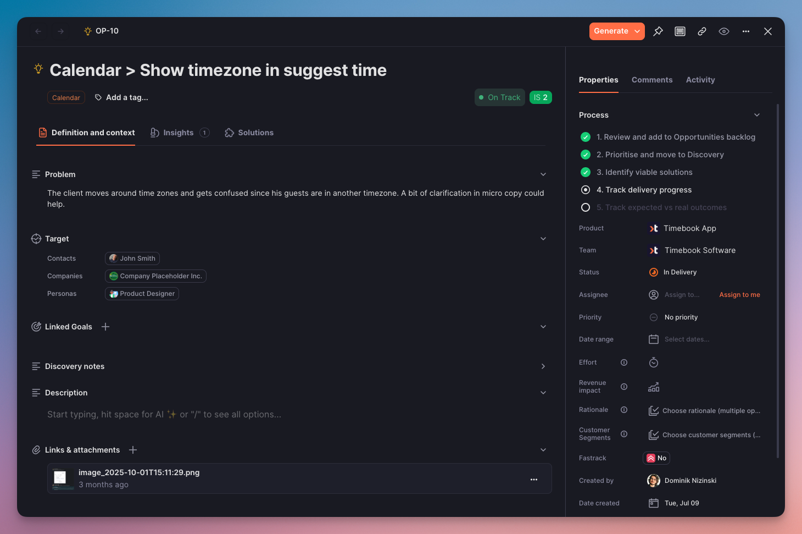This screenshot has height=534, width=802.
Task: Add attachment using plus icon
Action: click(133, 450)
